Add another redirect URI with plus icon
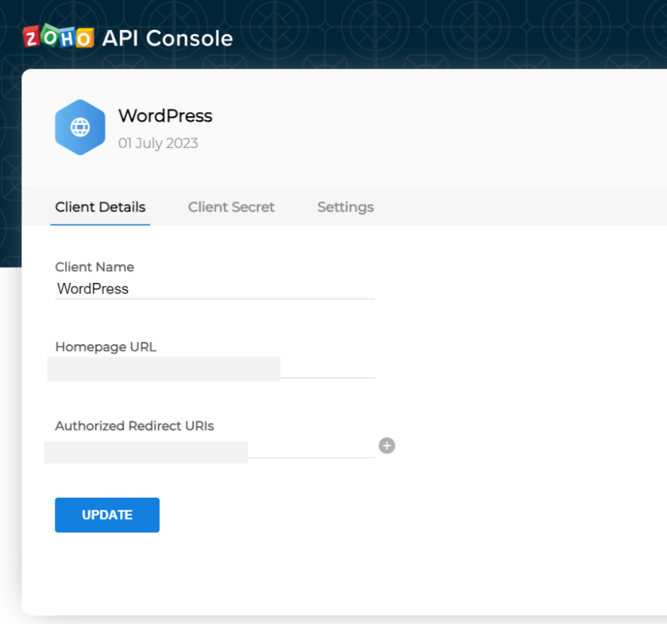Image resolution: width=667 pixels, height=624 pixels. tap(387, 445)
